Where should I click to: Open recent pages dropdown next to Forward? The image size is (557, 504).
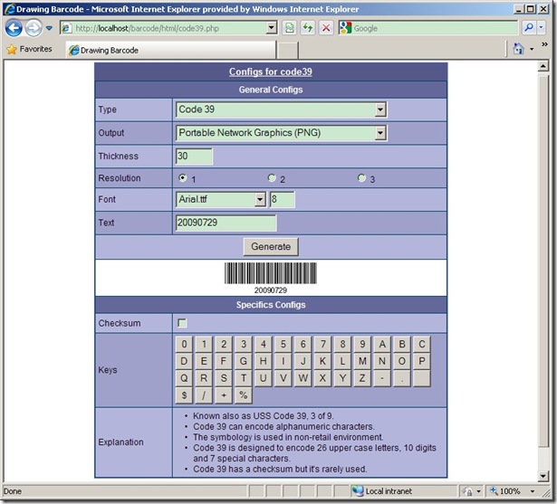49,28
